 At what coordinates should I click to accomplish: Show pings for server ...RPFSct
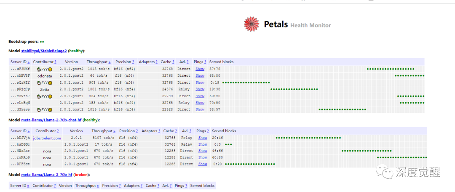(x=203, y=164)
